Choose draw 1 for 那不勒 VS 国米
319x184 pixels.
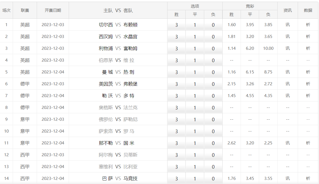(195, 143)
